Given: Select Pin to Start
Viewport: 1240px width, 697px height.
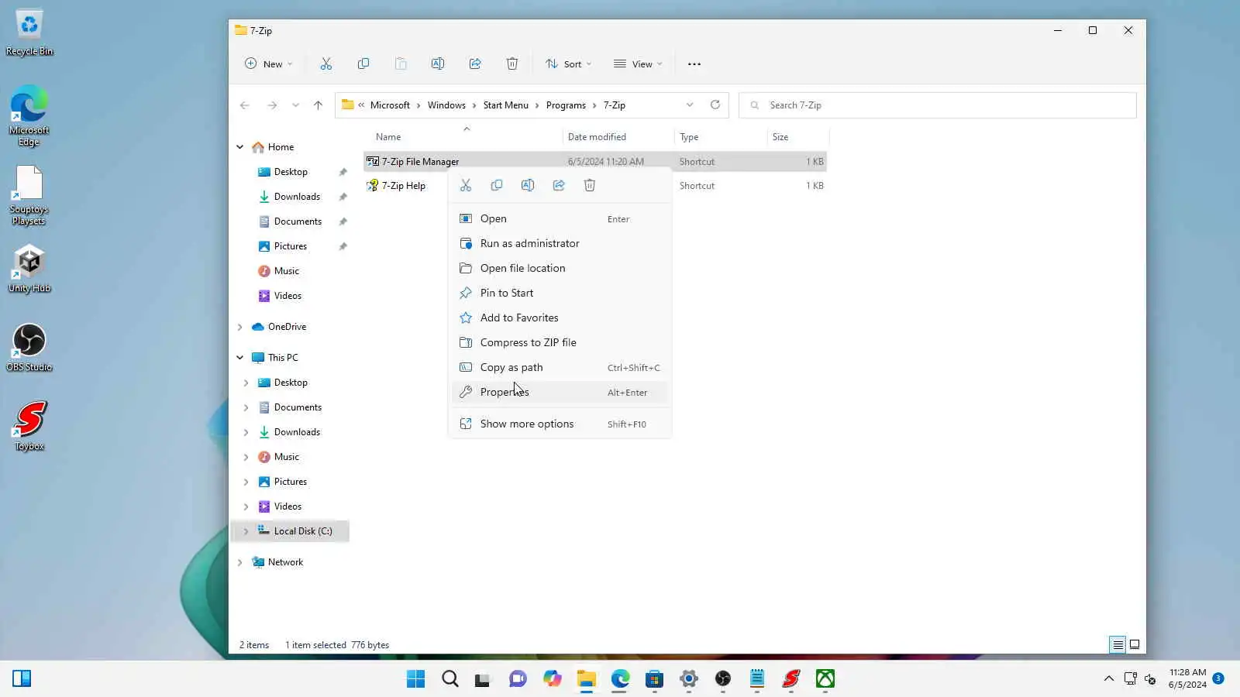Looking at the screenshot, I should [560, 294].
